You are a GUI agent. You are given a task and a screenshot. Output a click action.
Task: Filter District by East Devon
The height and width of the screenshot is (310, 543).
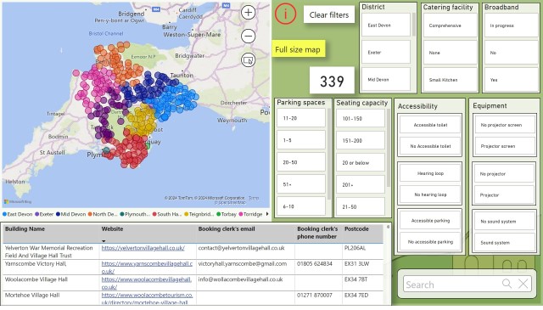coord(386,25)
